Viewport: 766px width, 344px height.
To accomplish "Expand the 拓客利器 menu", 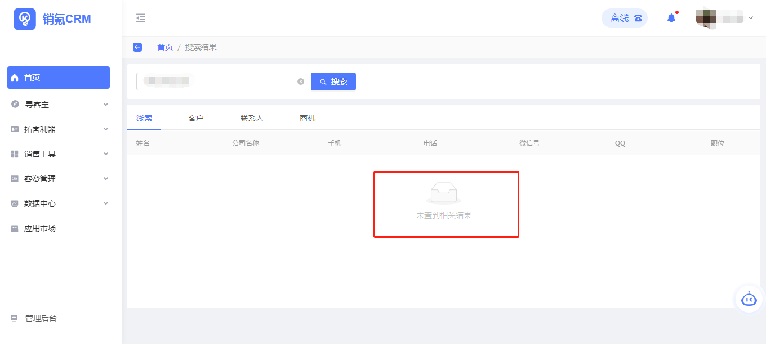I will pyautogui.click(x=59, y=129).
